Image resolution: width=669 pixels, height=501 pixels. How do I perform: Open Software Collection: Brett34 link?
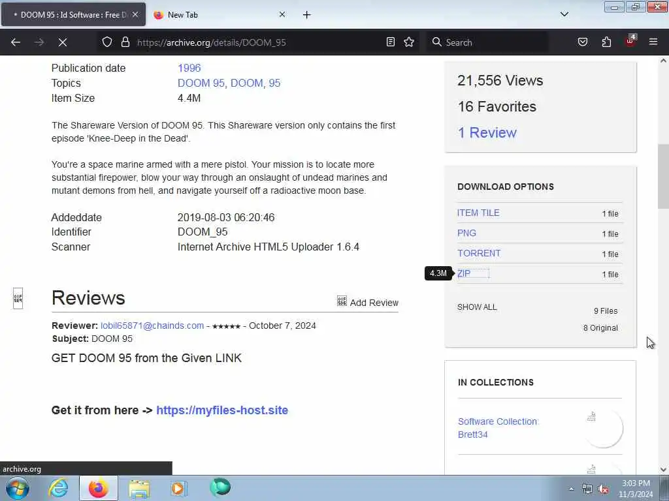point(498,428)
